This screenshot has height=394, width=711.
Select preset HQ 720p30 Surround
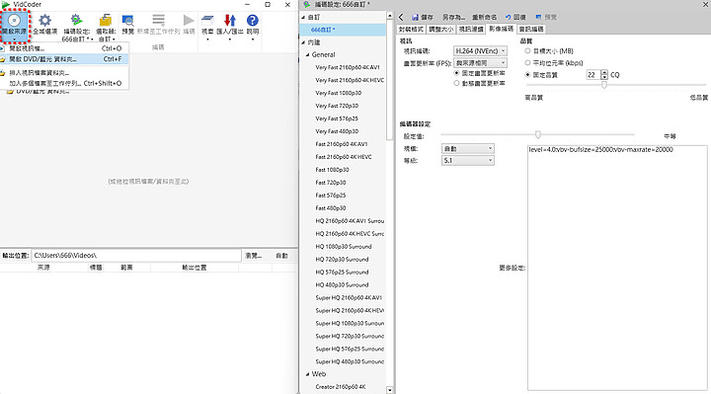click(342, 260)
